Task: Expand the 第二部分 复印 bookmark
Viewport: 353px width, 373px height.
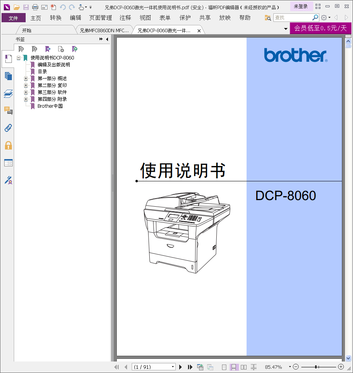Action: pos(26,85)
